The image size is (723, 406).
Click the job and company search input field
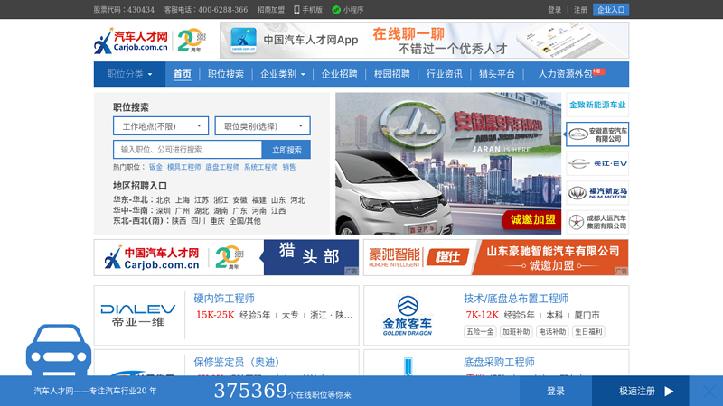tap(188, 150)
